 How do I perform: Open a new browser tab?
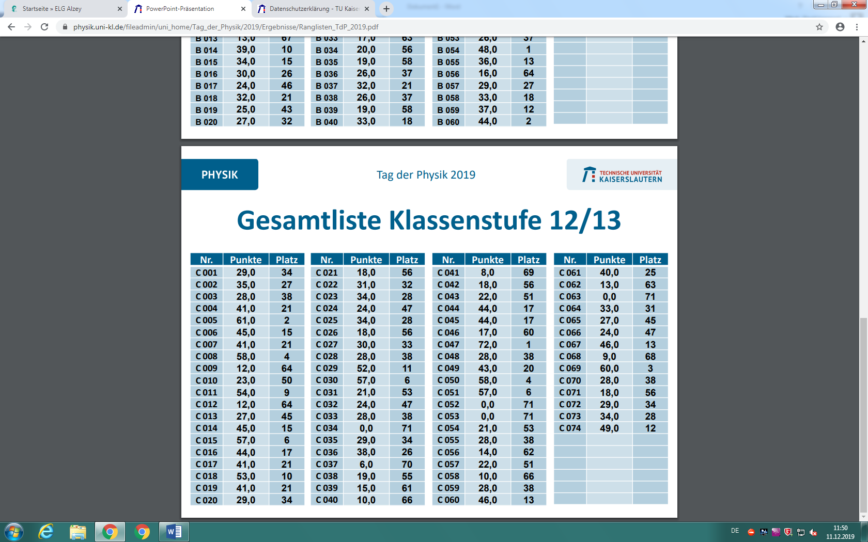click(386, 9)
